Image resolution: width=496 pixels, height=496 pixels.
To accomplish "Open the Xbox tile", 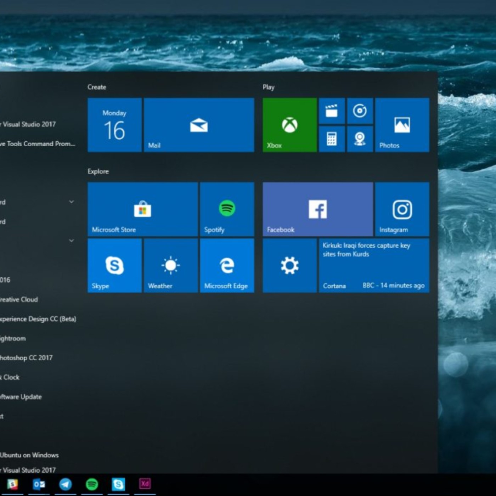I will click(289, 125).
